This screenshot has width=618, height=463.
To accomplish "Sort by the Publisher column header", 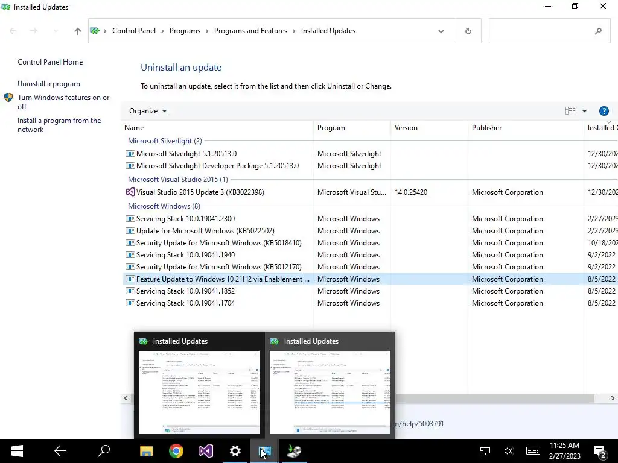I will [x=526, y=128].
